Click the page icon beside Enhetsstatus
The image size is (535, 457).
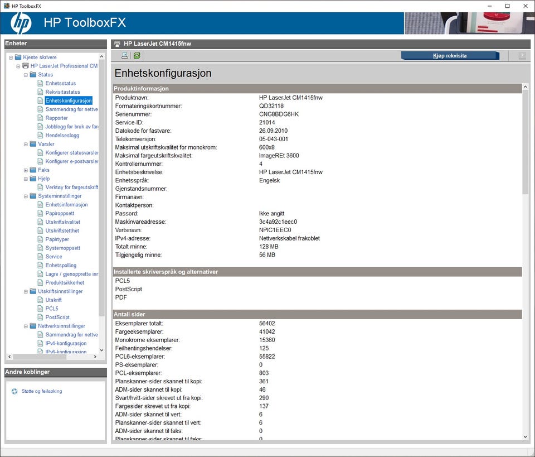point(40,83)
